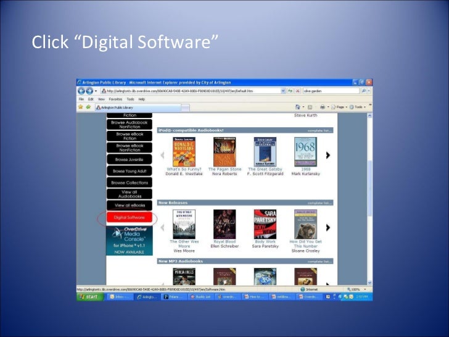Open the File menu
The height and width of the screenshot is (337, 449).
[x=81, y=99]
